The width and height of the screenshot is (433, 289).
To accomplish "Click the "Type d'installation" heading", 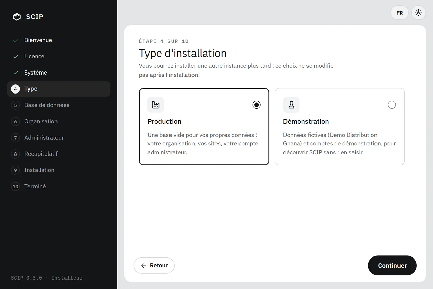I will 183,53.
